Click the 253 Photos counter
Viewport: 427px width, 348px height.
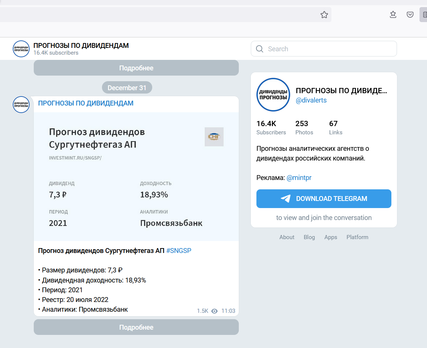coord(304,128)
